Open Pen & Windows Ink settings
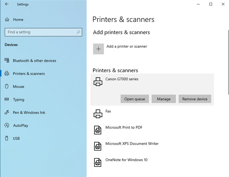The height and width of the screenshot is (177, 229). point(29,113)
